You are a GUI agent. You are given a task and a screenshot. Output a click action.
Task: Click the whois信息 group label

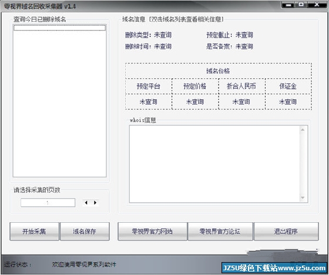point(143,120)
